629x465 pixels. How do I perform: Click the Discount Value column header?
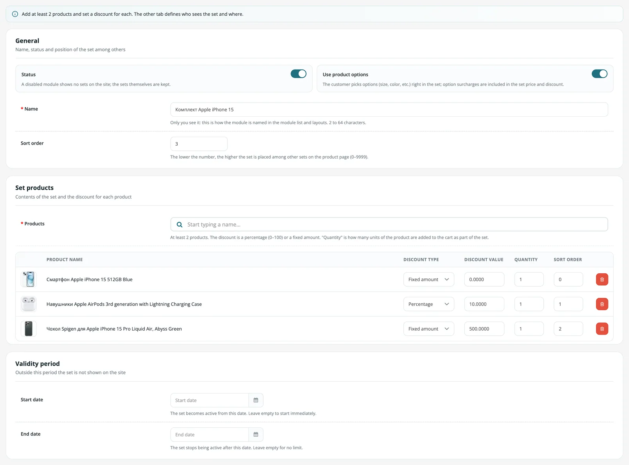(x=484, y=260)
